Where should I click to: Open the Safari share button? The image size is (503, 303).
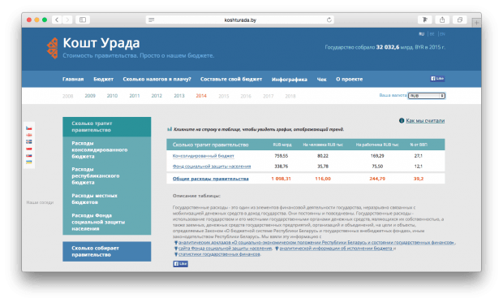pos(442,20)
